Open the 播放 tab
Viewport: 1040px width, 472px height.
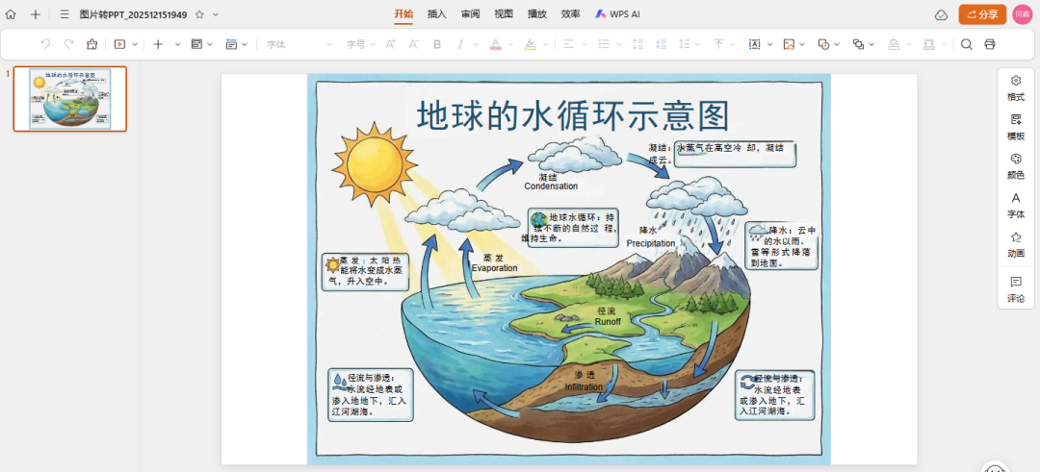[x=537, y=13]
